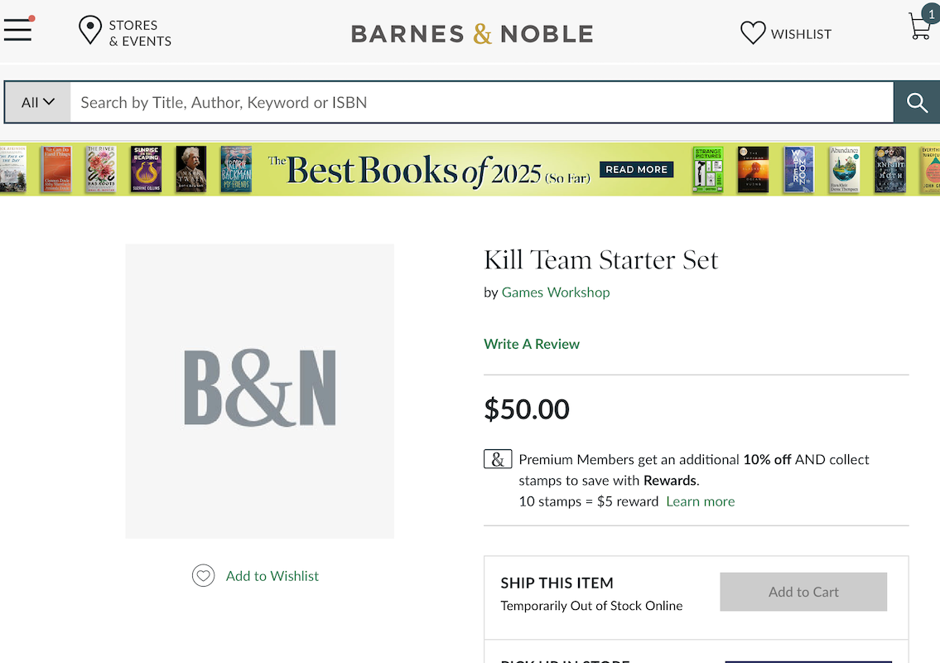
Task: Click Learn more about Rewards stamps
Action: tap(700, 501)
